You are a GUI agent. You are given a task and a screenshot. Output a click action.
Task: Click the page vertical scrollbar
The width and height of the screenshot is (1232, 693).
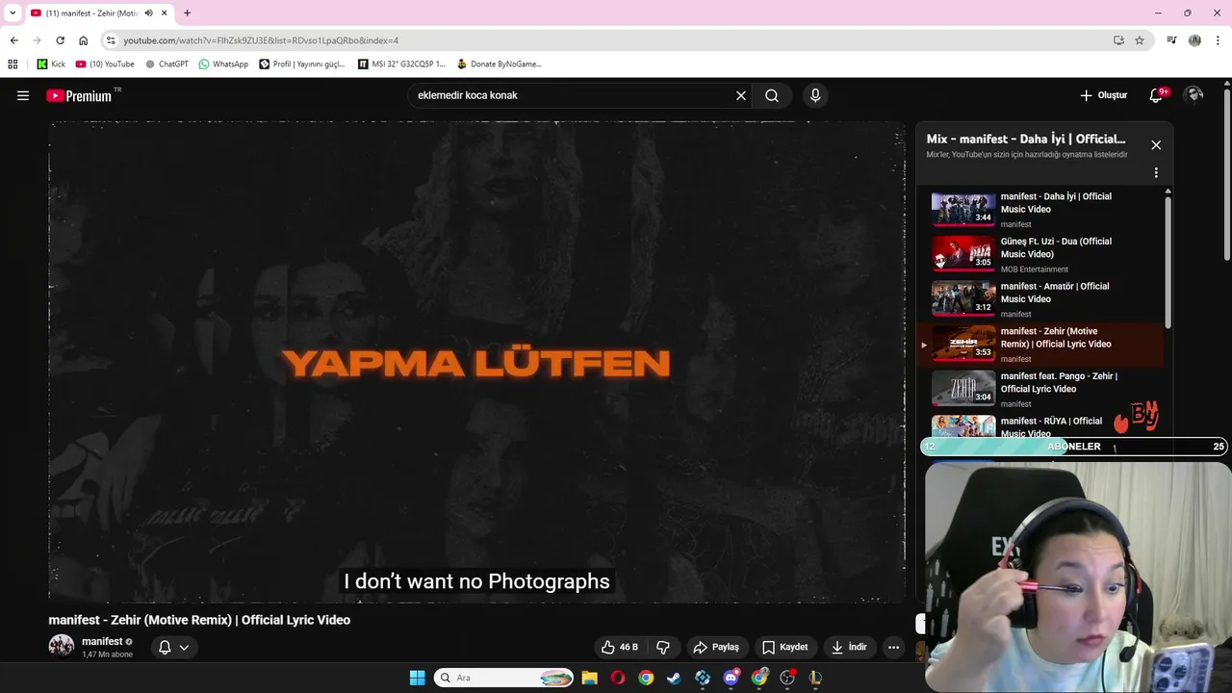(1227, 173)
